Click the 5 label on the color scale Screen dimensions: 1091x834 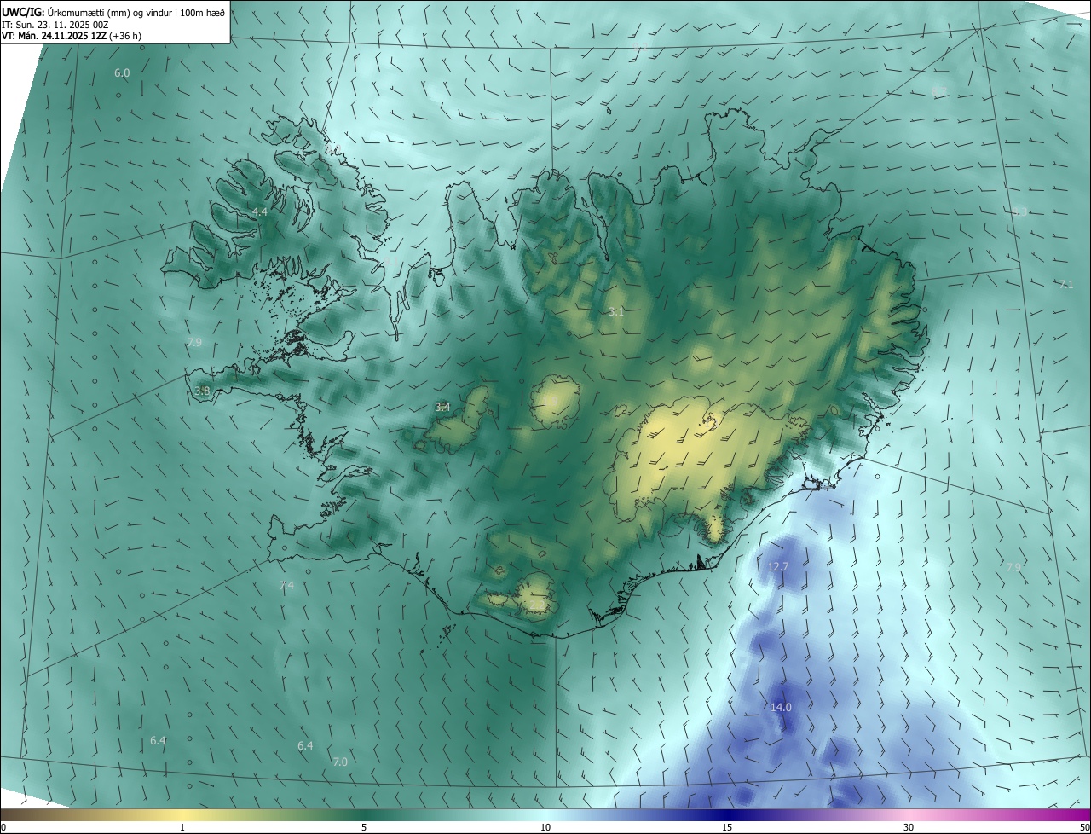tap(364, 827)
